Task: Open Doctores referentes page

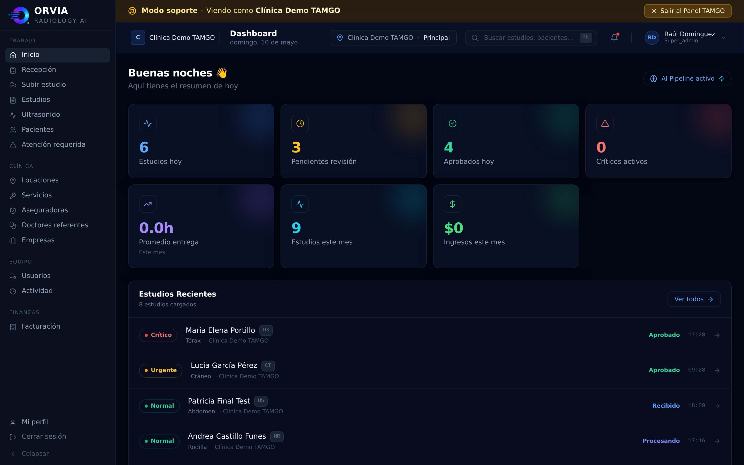Action: (x=58, y=225)
